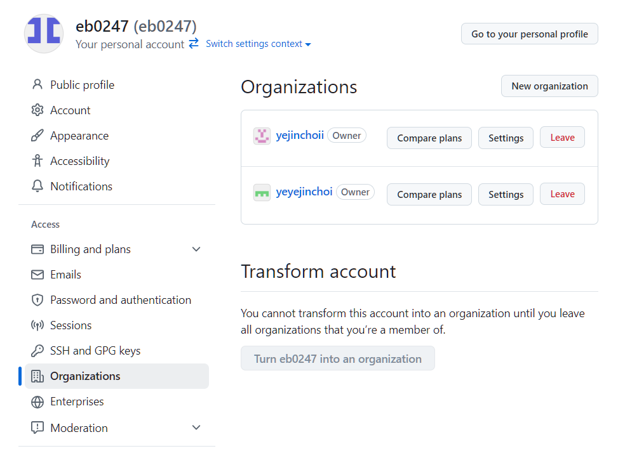Create a New organization
This screenshot has width=618, height=451.
pos(549,86)
